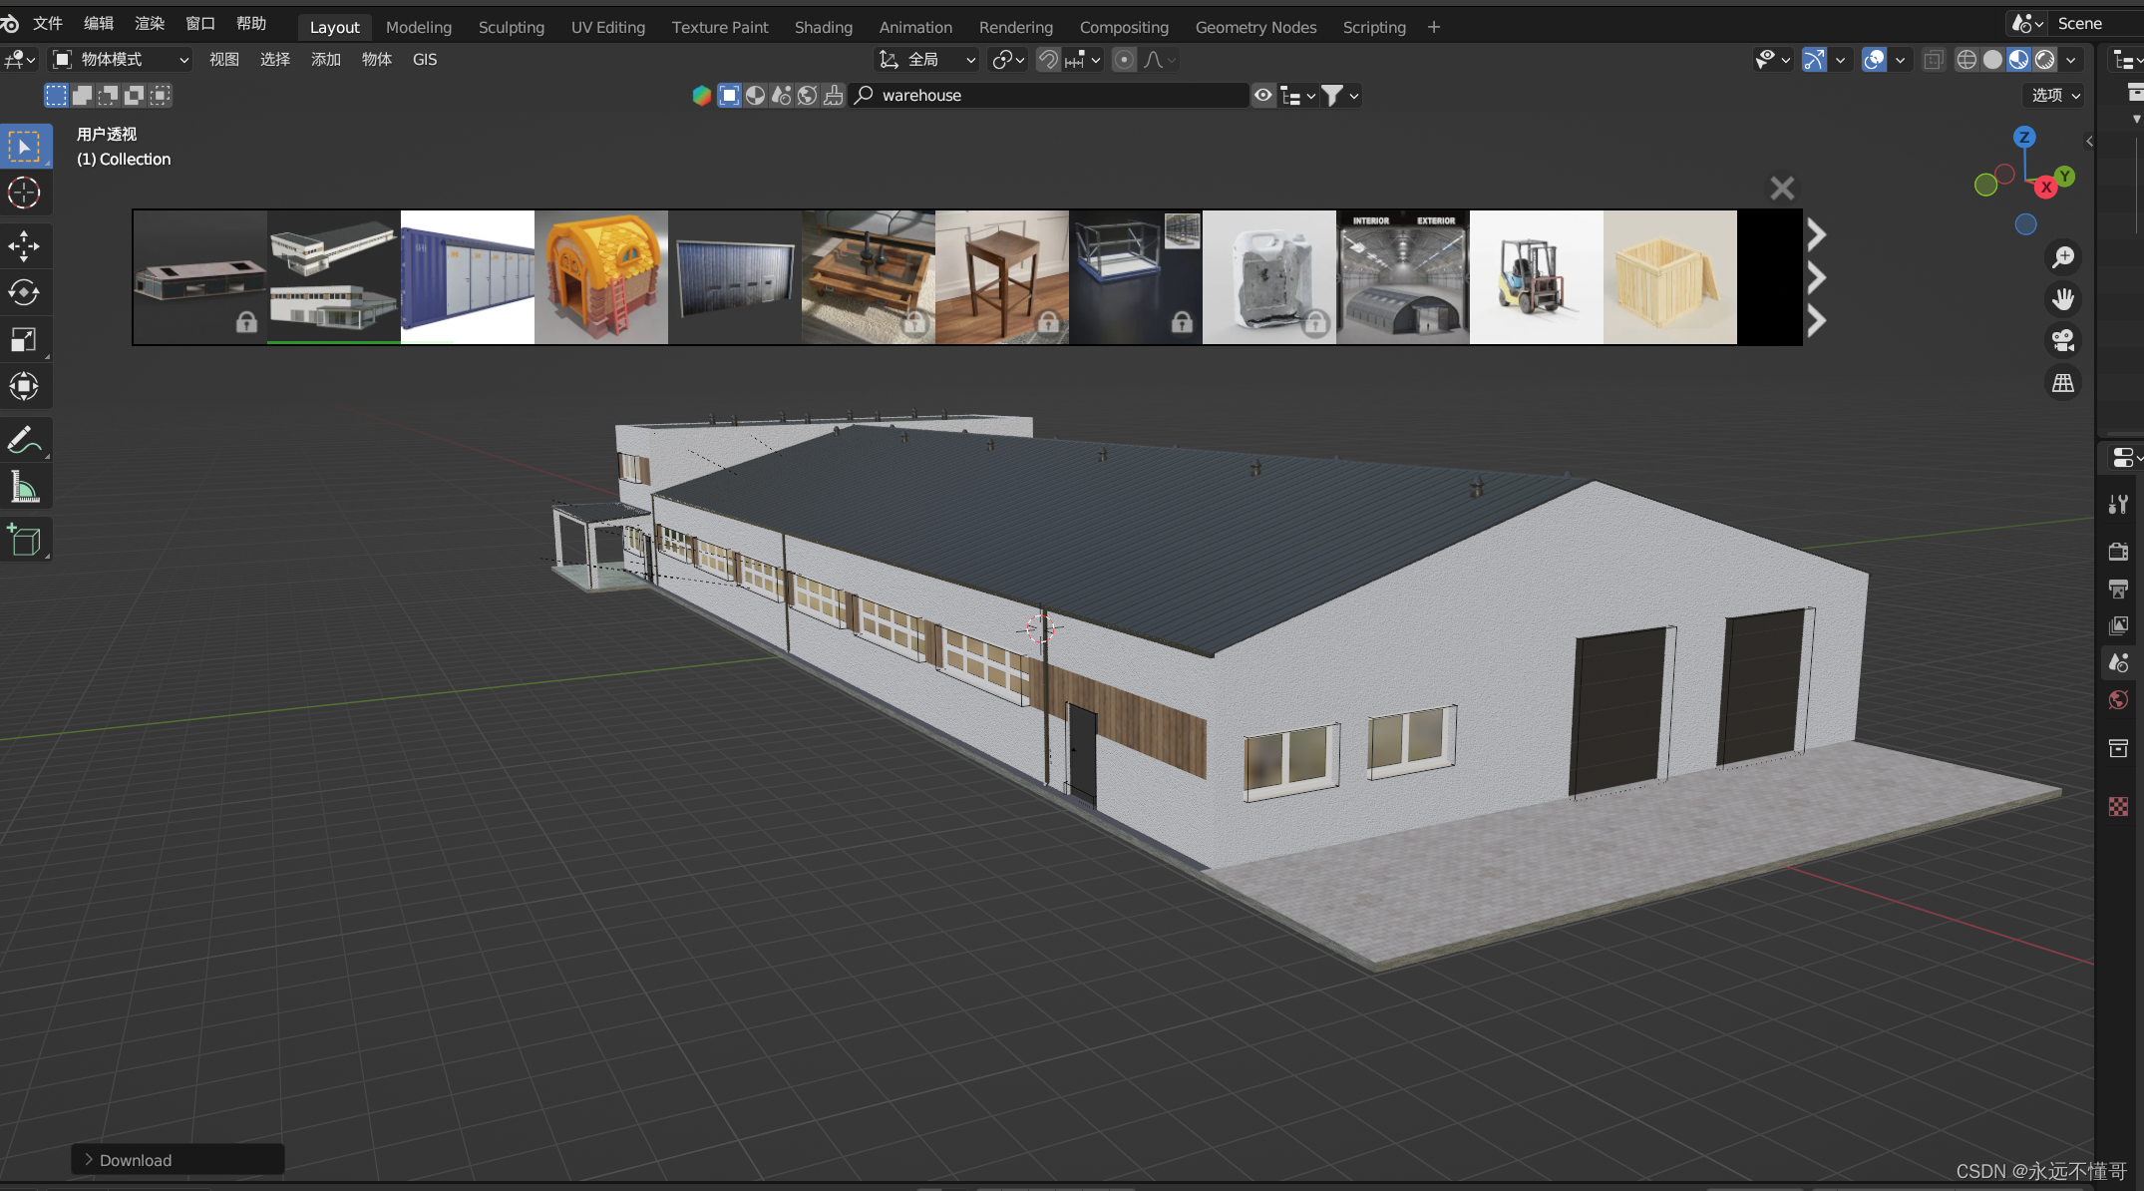Open the 物体模式 object mode dropdown

tap(120, 60)
